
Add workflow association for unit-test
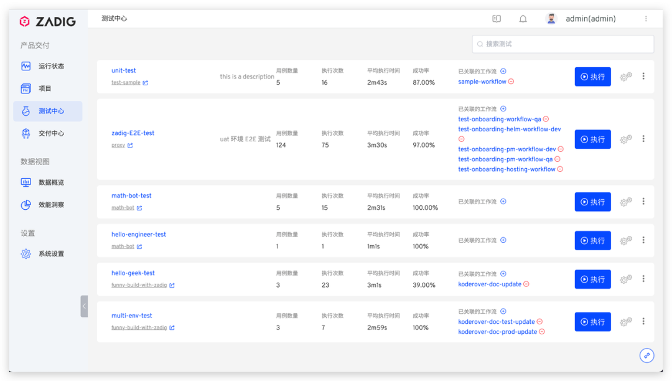coord(503,71)
